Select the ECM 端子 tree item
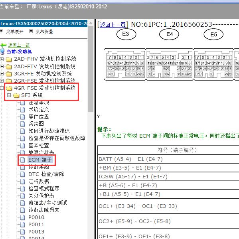Viewport: 239px width, 239px height. 40,160
